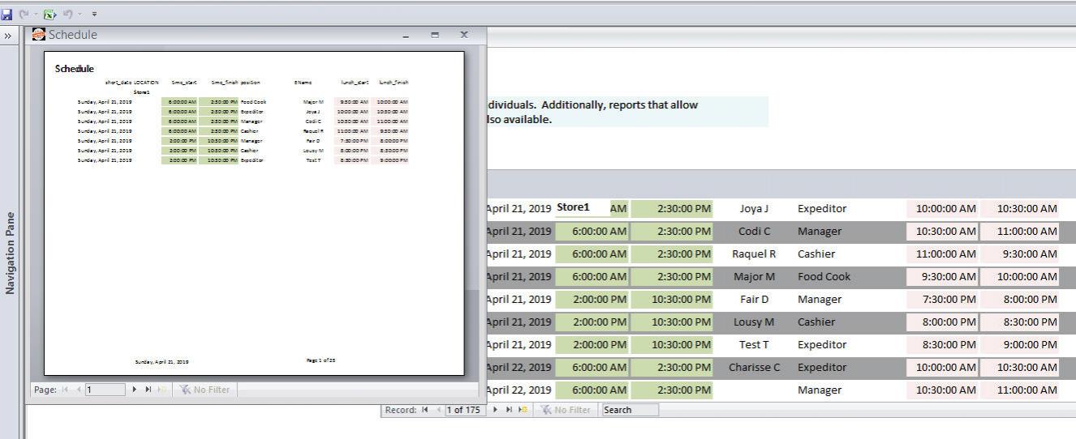The height and width of the screenshot is (439, 1076).
Task: Select the name cell Charisse C
Action: (x=755, y=367)
